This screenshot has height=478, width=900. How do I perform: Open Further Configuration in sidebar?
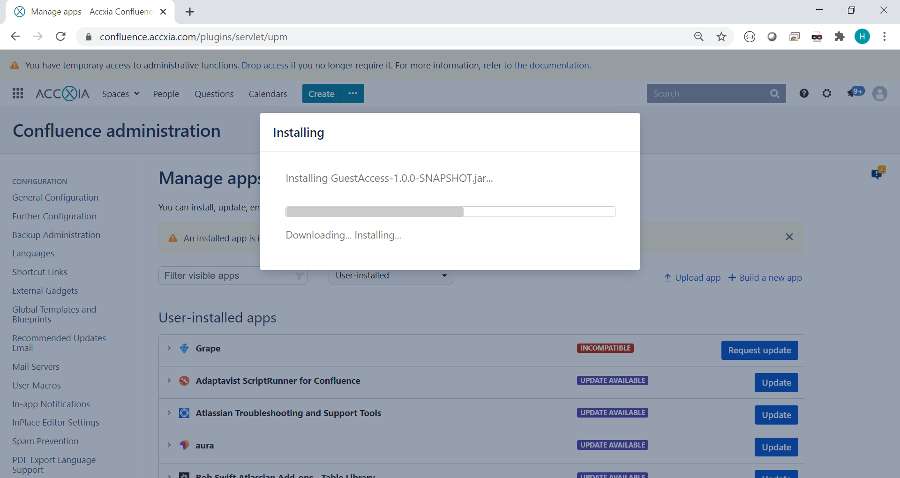tap(54, 217)
